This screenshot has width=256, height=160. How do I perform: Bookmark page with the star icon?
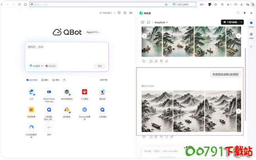coord(166,5)
